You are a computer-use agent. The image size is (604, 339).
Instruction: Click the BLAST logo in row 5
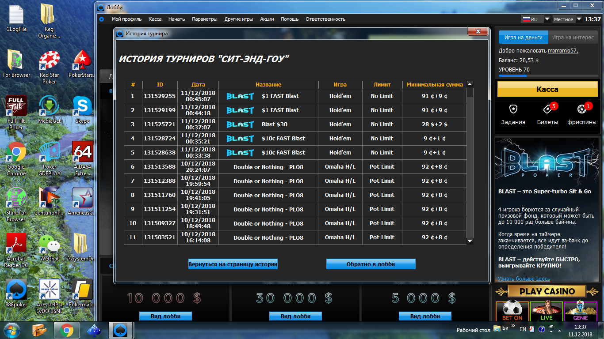(x=240, y=153)
